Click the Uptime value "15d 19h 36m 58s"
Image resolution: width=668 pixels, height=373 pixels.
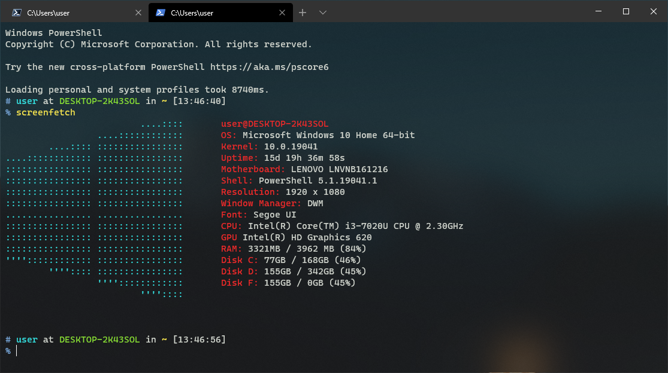click(304, 158)
